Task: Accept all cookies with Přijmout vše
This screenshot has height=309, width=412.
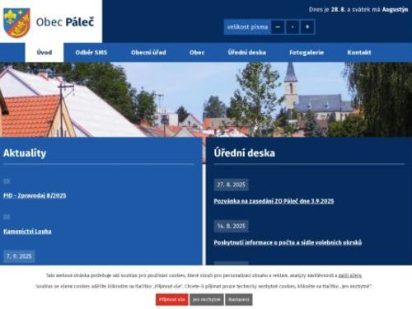Action: (x=172, y=299)
